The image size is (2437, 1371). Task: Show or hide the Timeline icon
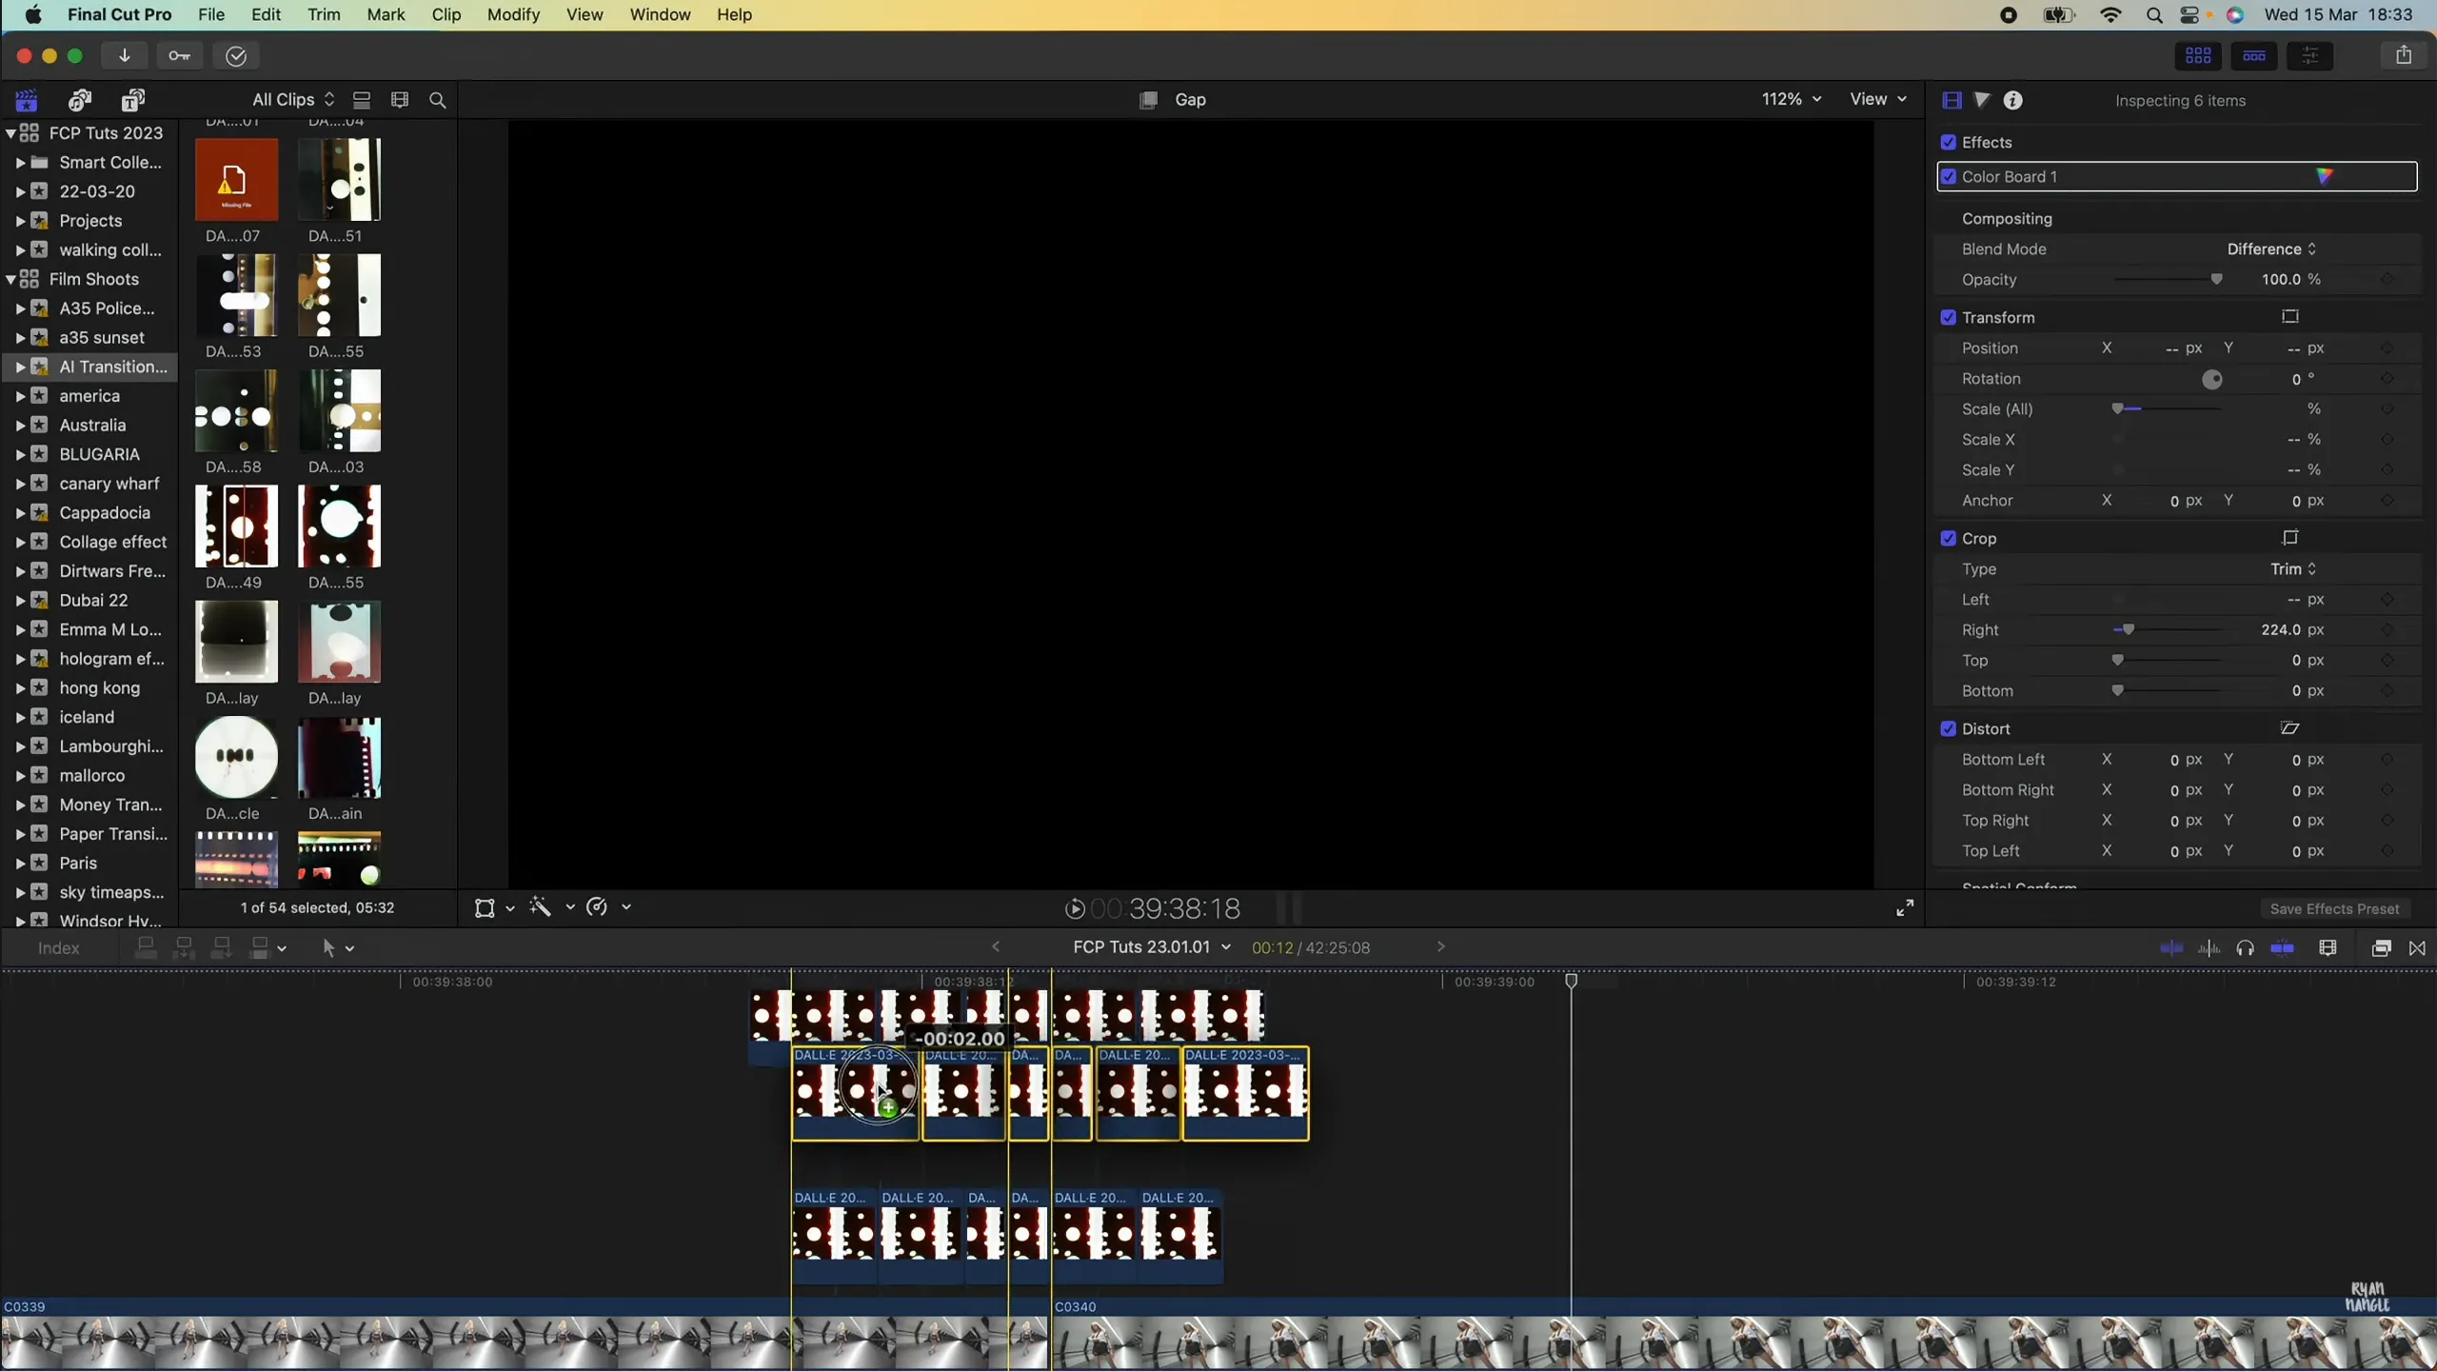pos(2254,56)
